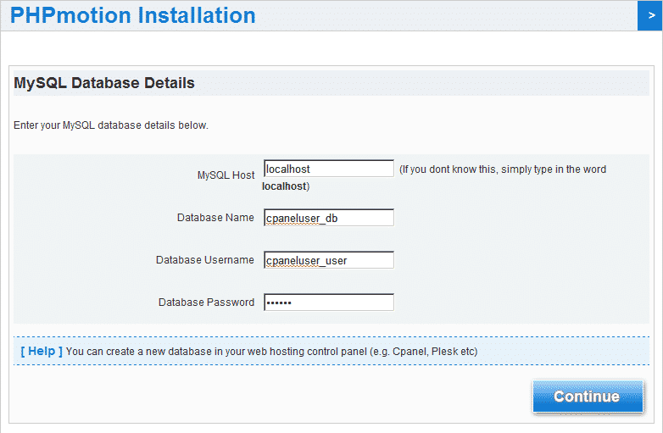Click the MySQL Host label
The image size is (663, 433).
[x=226, y=175]
